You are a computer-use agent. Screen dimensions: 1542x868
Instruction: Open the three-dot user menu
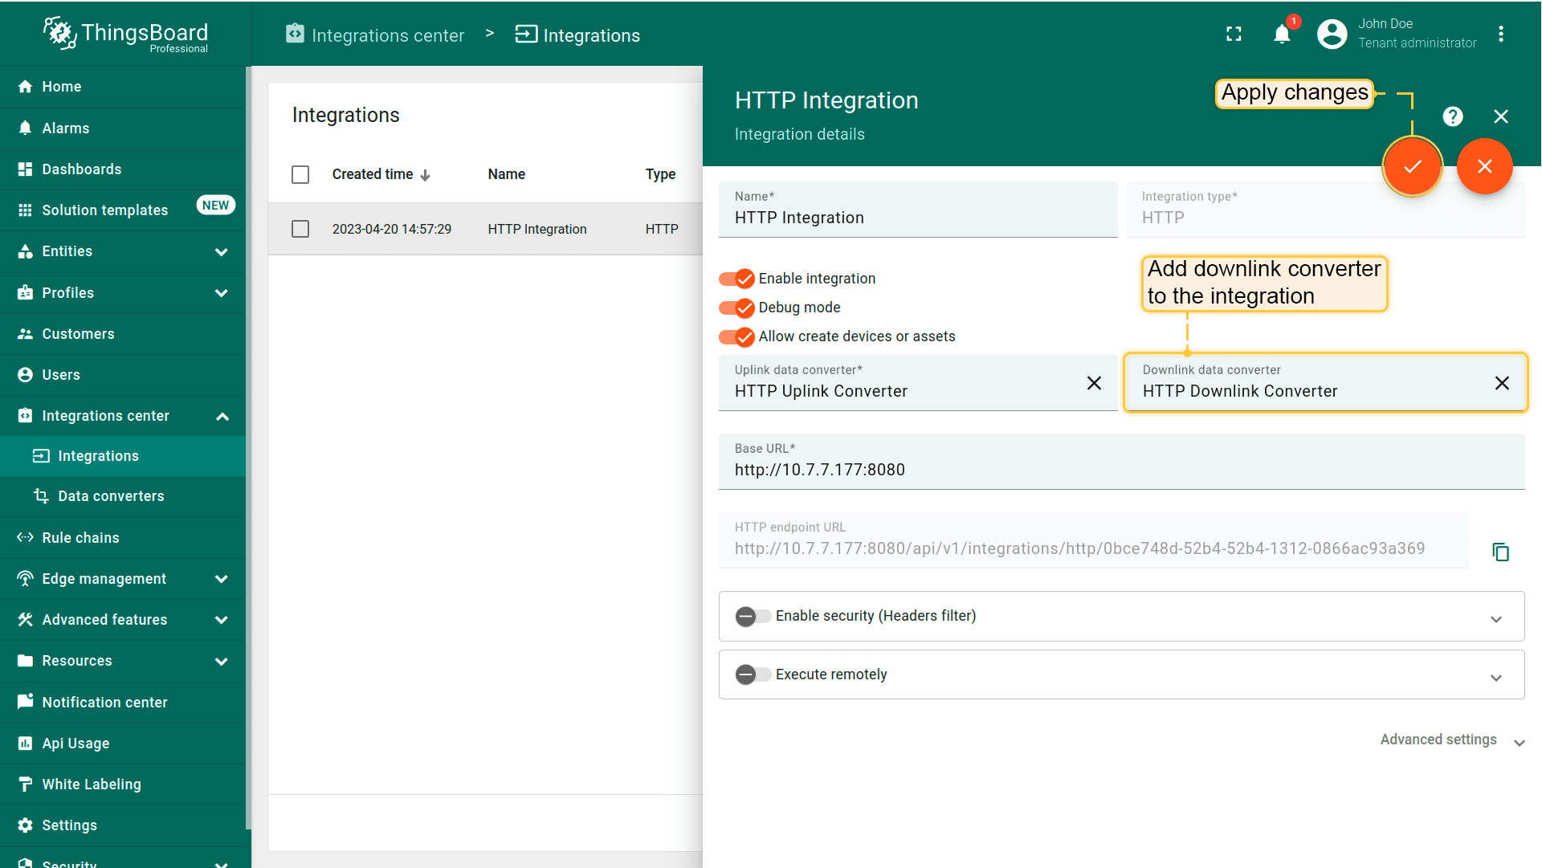[1500, 35]
